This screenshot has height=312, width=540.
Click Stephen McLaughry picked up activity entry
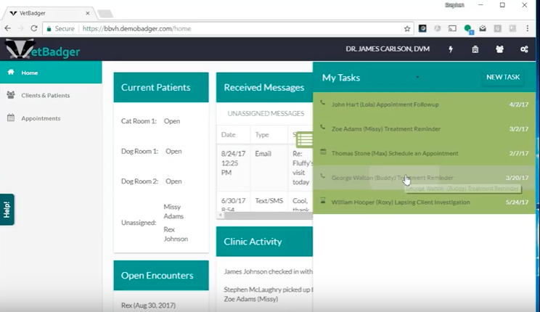(269, 294)
